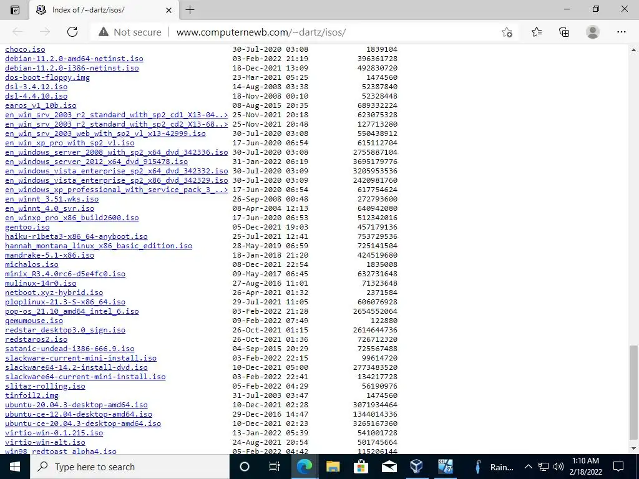Close the Index of /~dartz/isos/ tab

(x=168, y=10)
